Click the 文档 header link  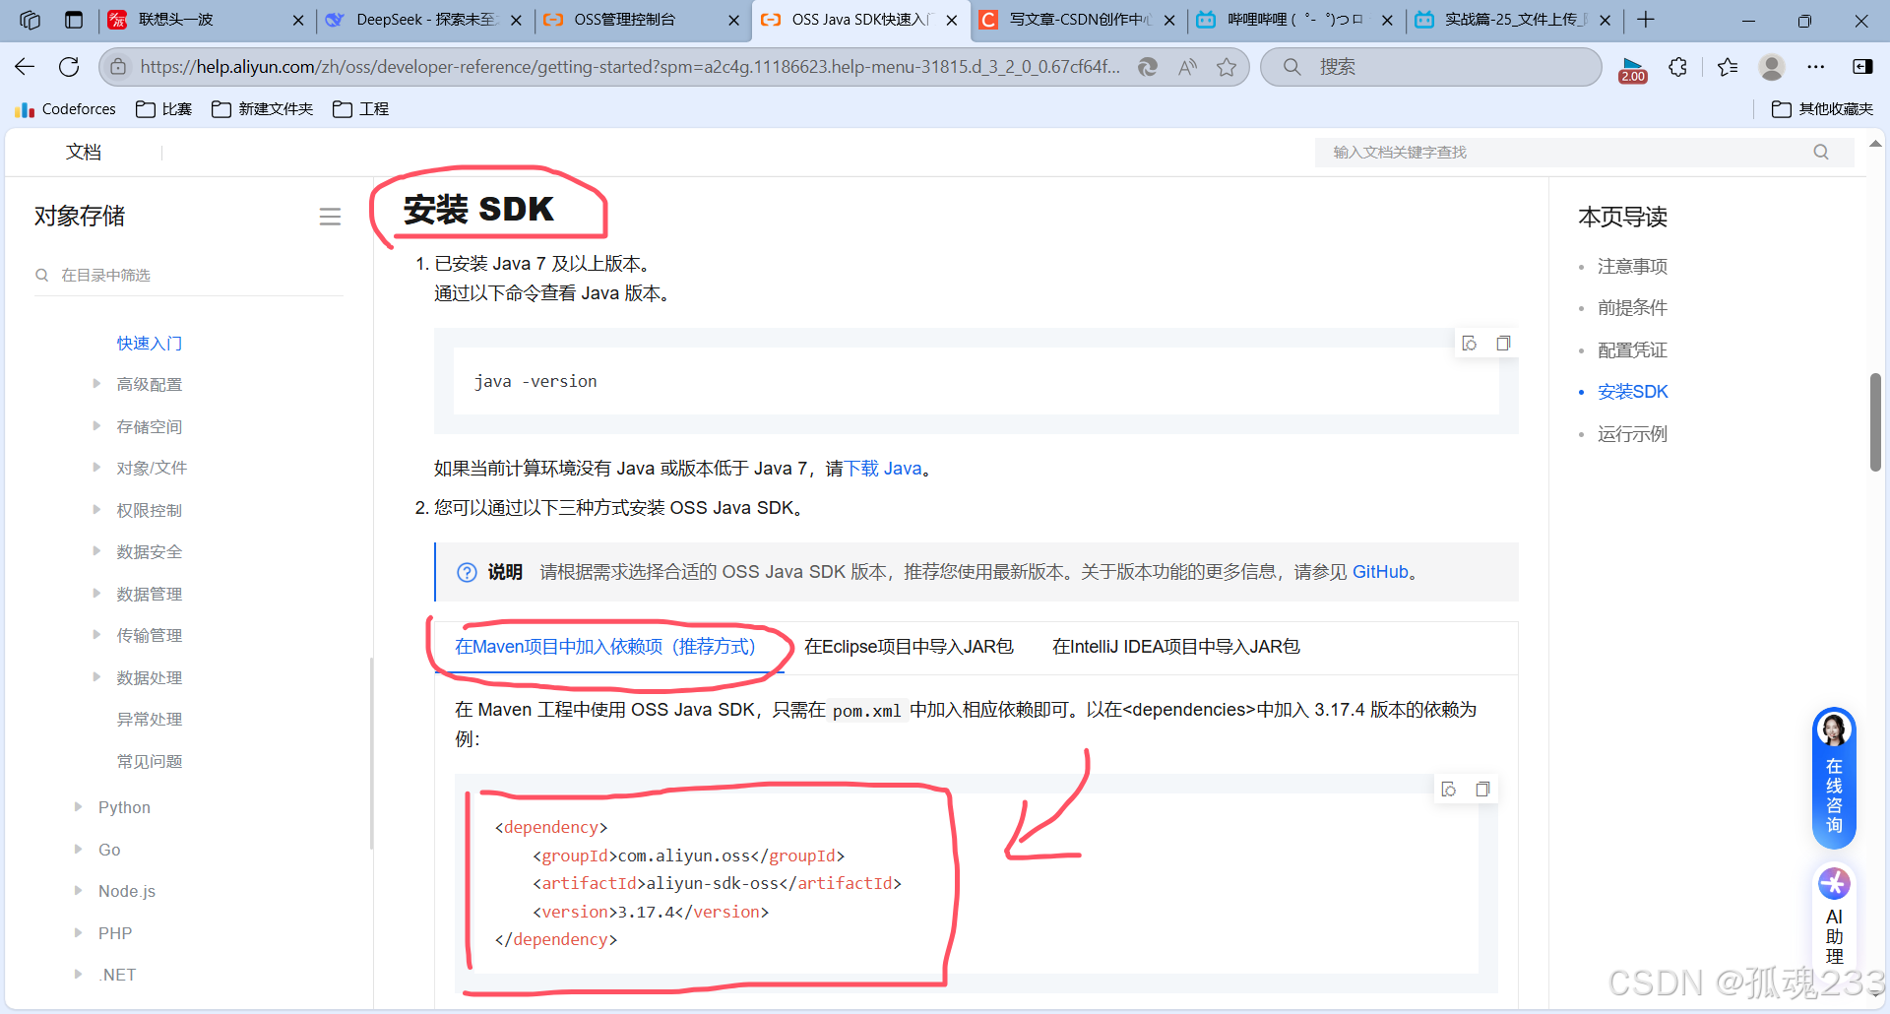pyautogui.click(x=84, y=152)
